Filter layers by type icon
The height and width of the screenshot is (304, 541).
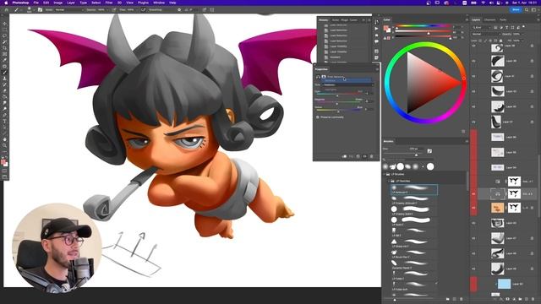[507, 27]
